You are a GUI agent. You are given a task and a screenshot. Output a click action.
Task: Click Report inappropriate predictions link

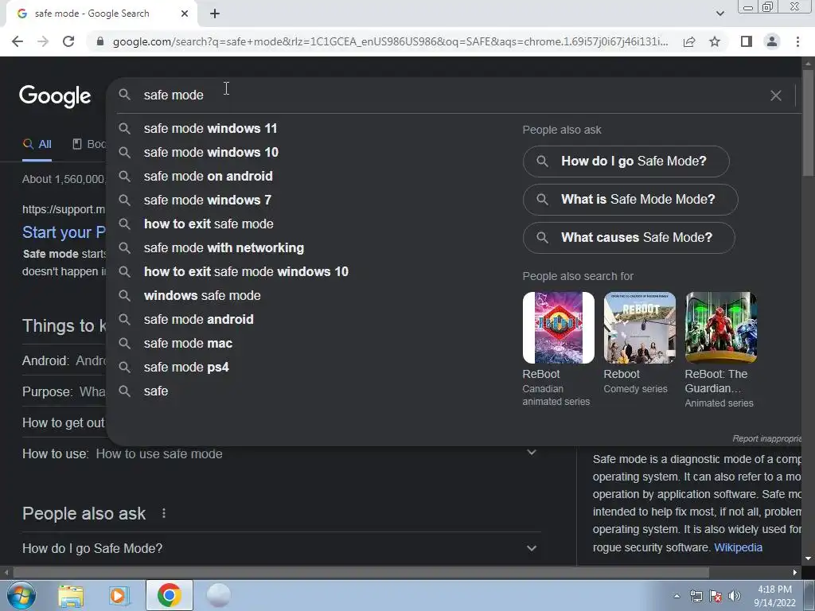(766, 438)
